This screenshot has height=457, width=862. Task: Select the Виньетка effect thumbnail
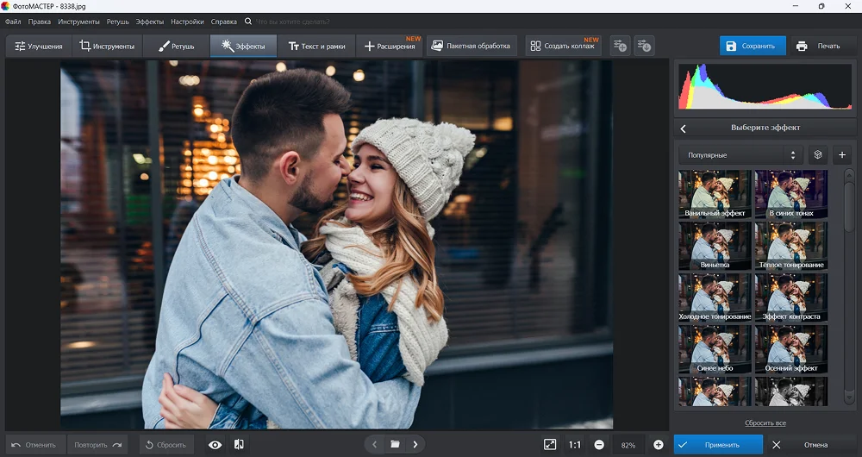click(x=715, y=247)
